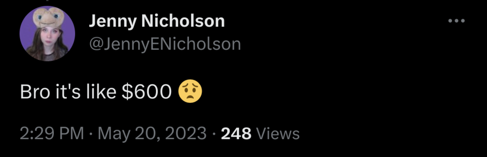Click the middle dot of more menu
This screenshot has height=157, width=487.
tap(456, 21)
